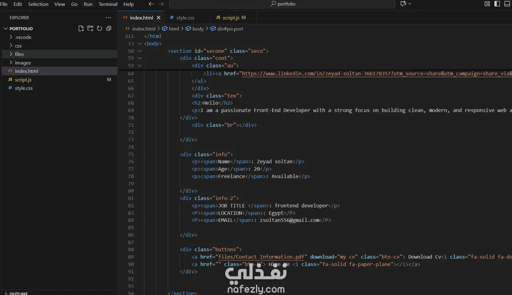Click line number 75 in the gutter
512x295 pixels.
pyautogui.click(x=131, y=154)
